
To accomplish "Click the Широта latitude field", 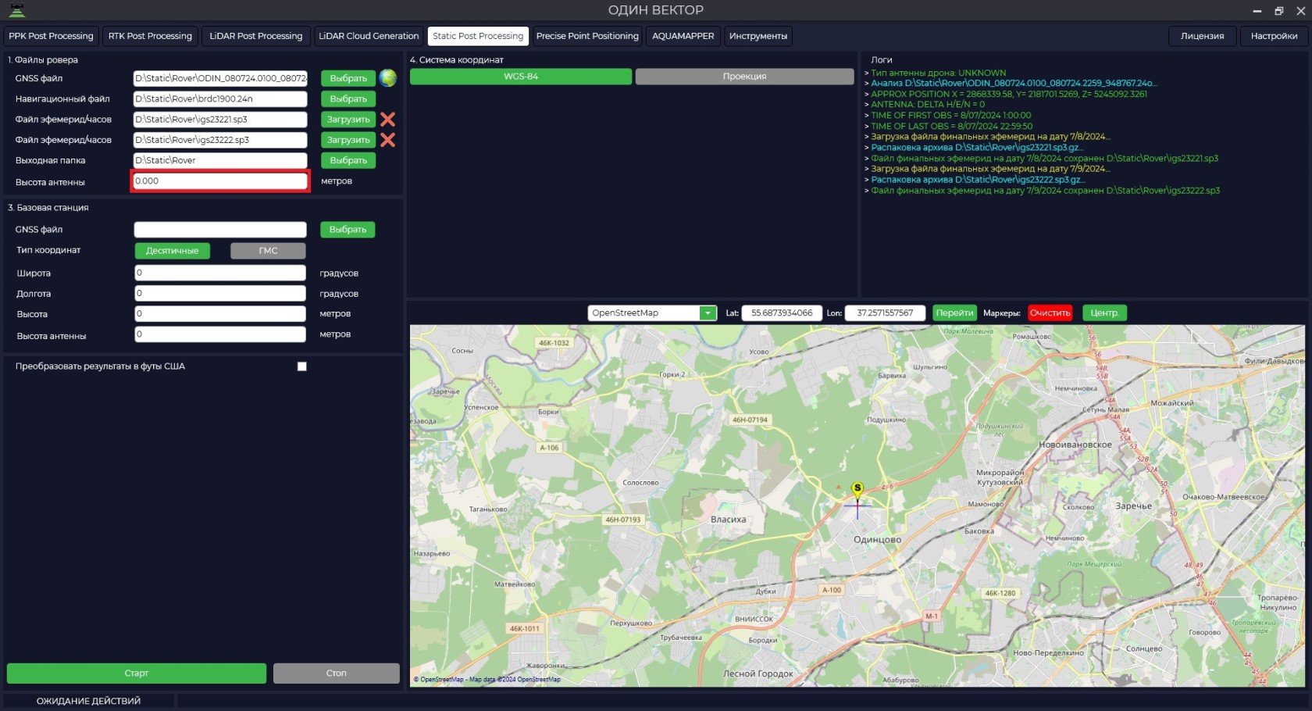I will (220, 273).
